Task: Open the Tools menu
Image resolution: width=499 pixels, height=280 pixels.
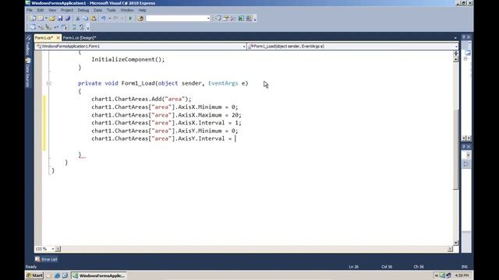Action: pos(111,10)
